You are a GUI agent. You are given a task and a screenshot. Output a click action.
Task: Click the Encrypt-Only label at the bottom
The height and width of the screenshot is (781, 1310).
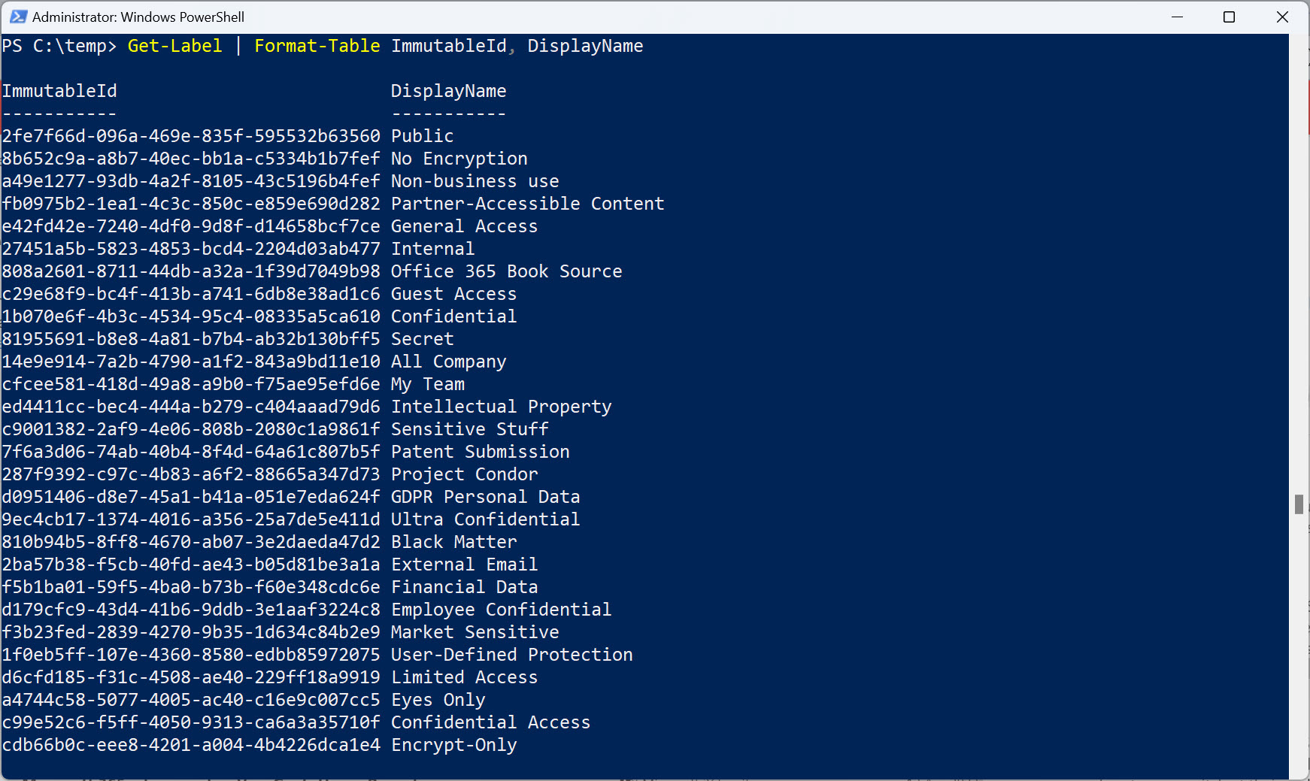[x=453, y=745]
